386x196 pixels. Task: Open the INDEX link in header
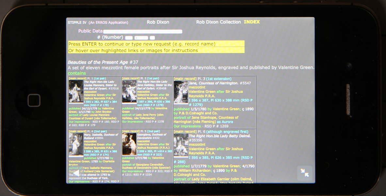[x=252, y=22]
